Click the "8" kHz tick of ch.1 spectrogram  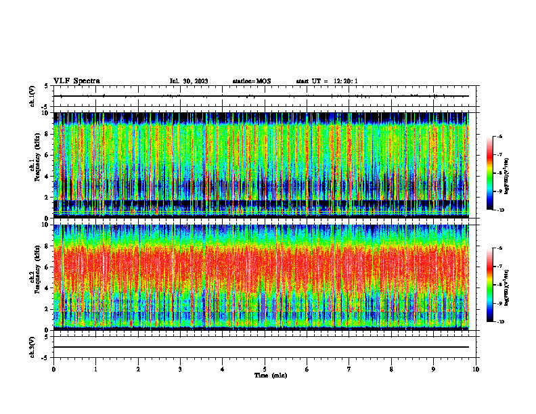pyautogui.click(x=47, y=134)
